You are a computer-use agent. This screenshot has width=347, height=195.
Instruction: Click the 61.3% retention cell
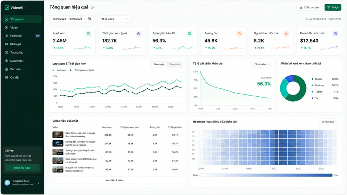coord(175,161)
